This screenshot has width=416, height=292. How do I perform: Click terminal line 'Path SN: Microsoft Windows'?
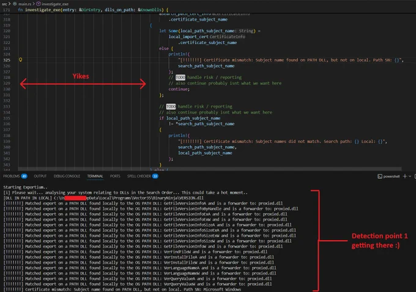coord(122,290)
